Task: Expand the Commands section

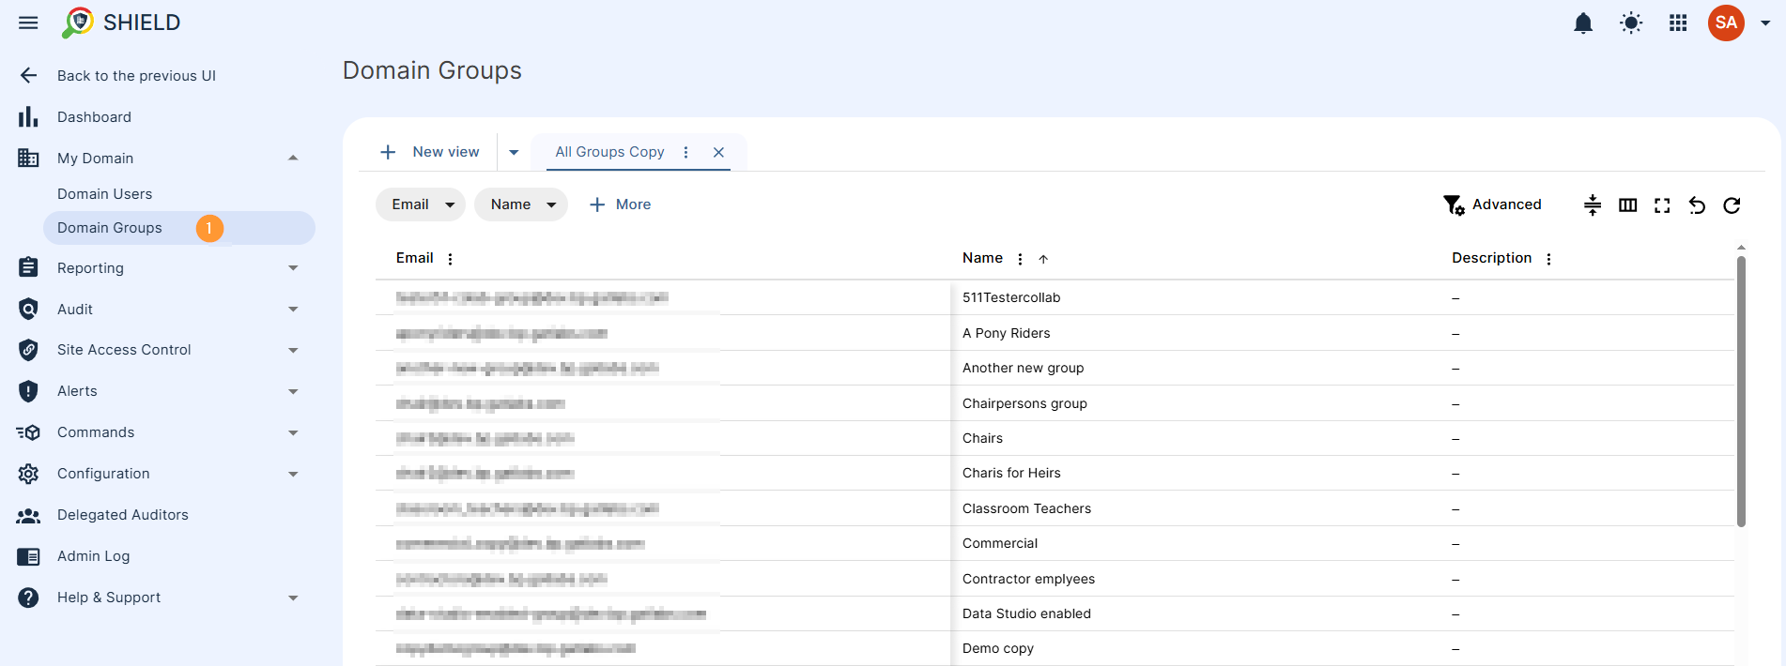Action: click(293, 433)
